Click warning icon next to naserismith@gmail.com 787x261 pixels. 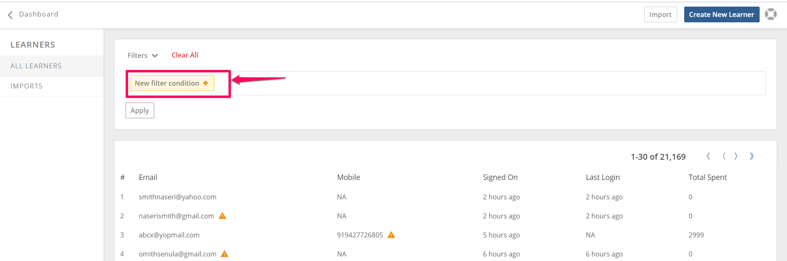[x=223, y=216]
